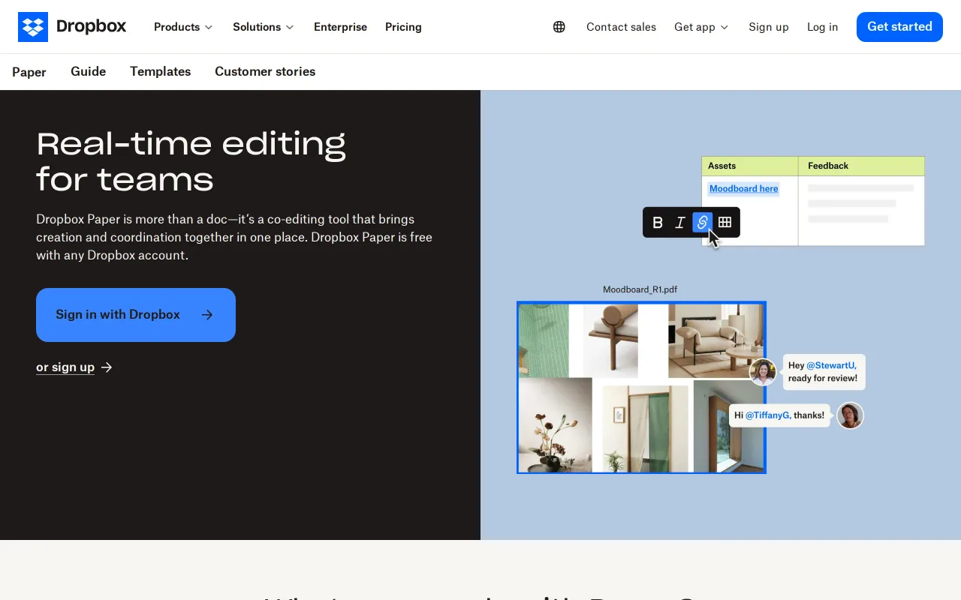Click the Log in link
Screen dimensions: 961x600
point(822,27)
